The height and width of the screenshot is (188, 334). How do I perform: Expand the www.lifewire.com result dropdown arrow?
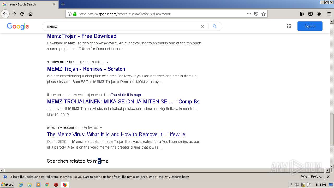[x=101, y=128]
